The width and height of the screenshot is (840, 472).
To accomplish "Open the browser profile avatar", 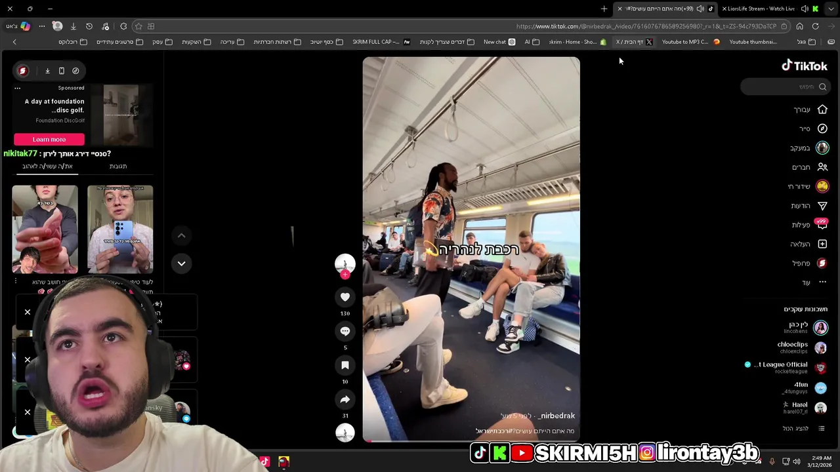I will coord(57,26).
